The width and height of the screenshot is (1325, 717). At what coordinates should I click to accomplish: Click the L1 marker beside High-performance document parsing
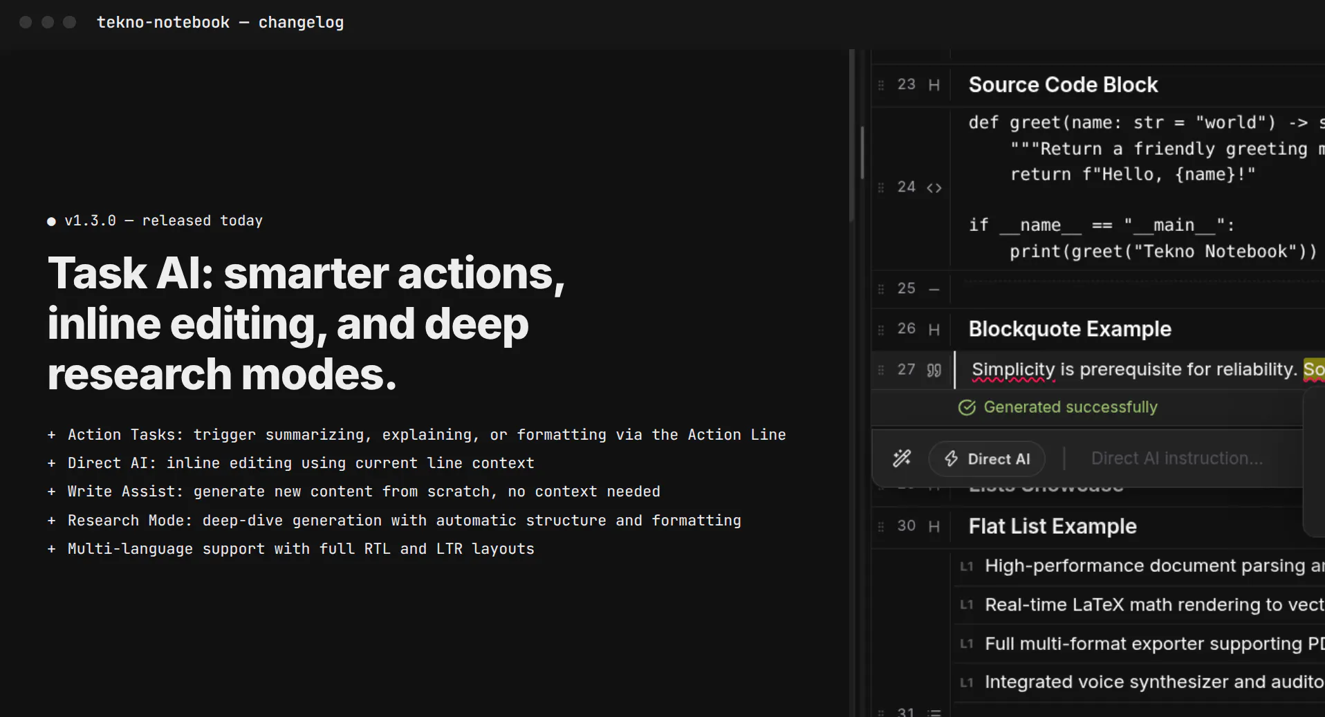tap(967, 566)
